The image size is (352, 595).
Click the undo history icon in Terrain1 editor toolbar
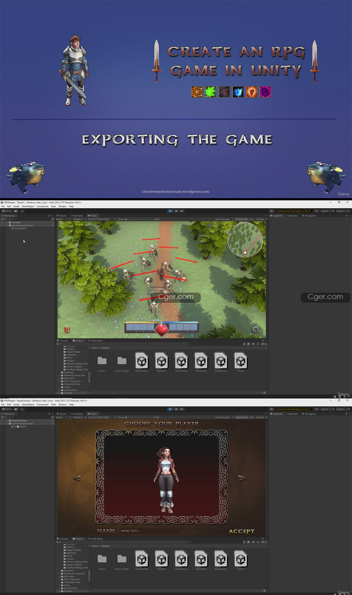[271, 211]
